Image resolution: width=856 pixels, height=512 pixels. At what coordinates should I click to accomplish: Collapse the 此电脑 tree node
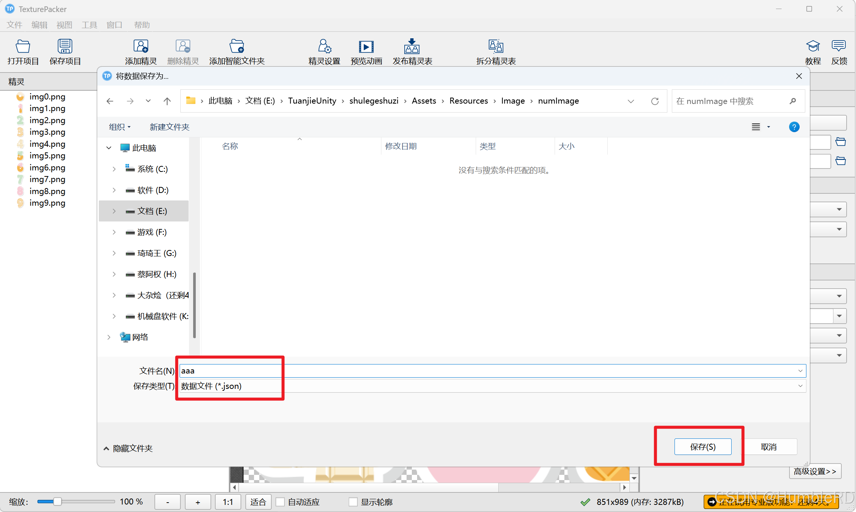coord(109,148)
